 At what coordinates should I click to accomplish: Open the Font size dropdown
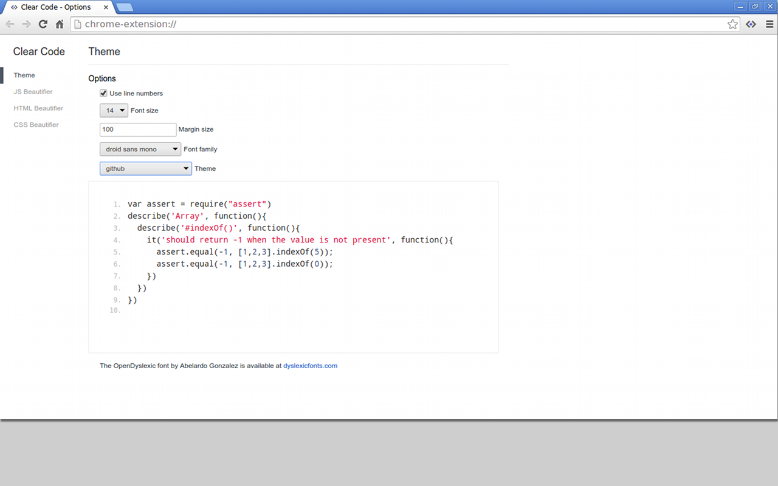(114, 111)
